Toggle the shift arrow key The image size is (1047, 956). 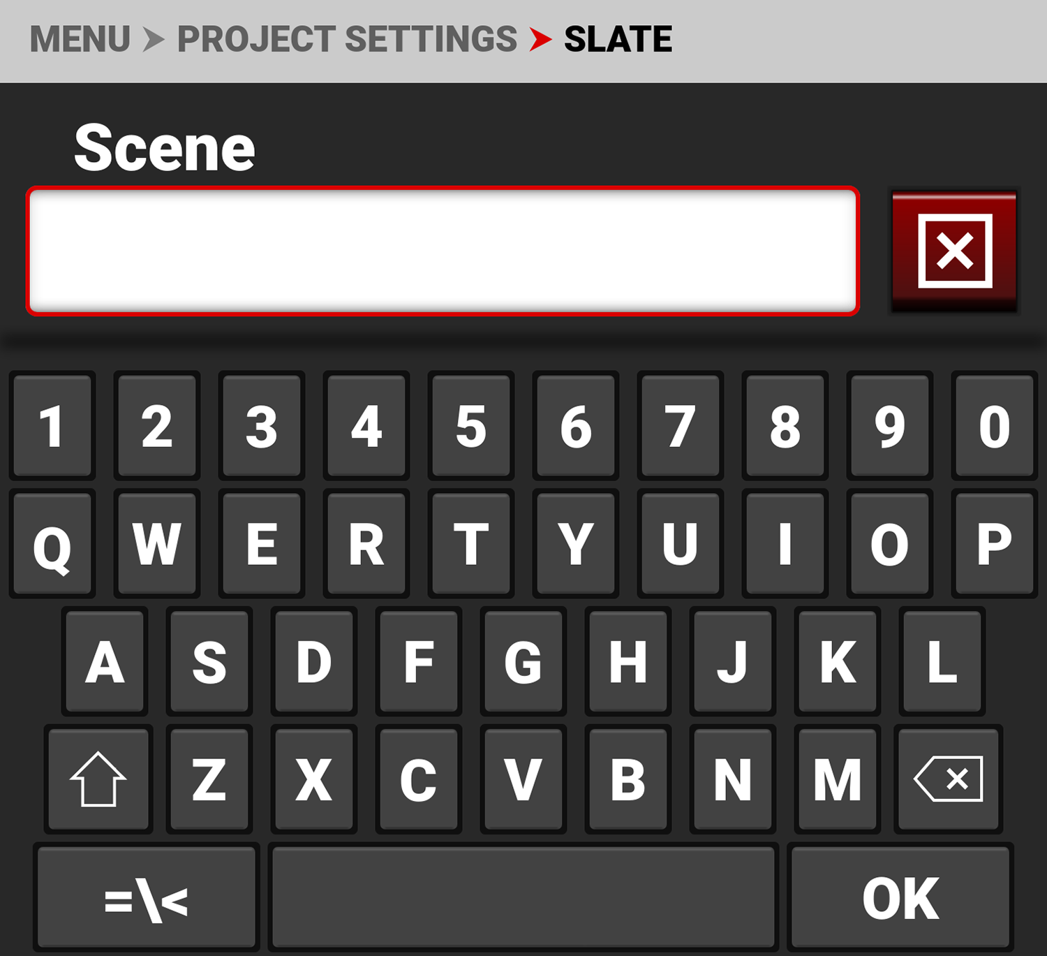click(98, 779)
